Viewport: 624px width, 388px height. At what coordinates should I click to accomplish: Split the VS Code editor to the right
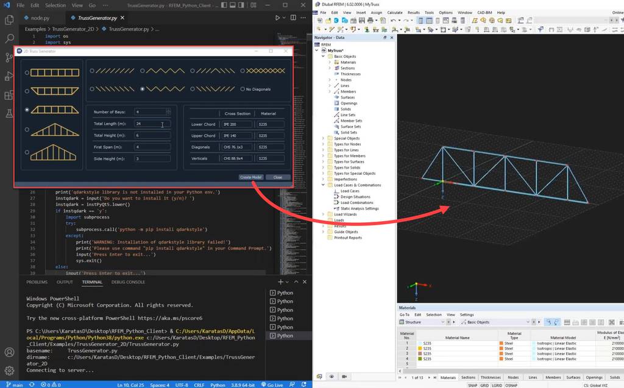293,18
